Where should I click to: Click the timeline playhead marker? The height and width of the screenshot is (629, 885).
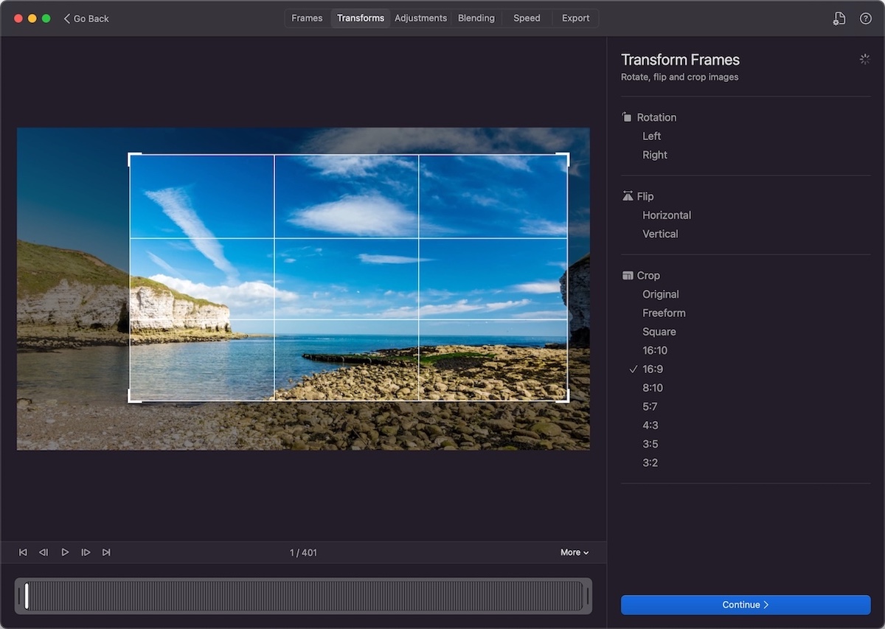click(x=27, y=596)
